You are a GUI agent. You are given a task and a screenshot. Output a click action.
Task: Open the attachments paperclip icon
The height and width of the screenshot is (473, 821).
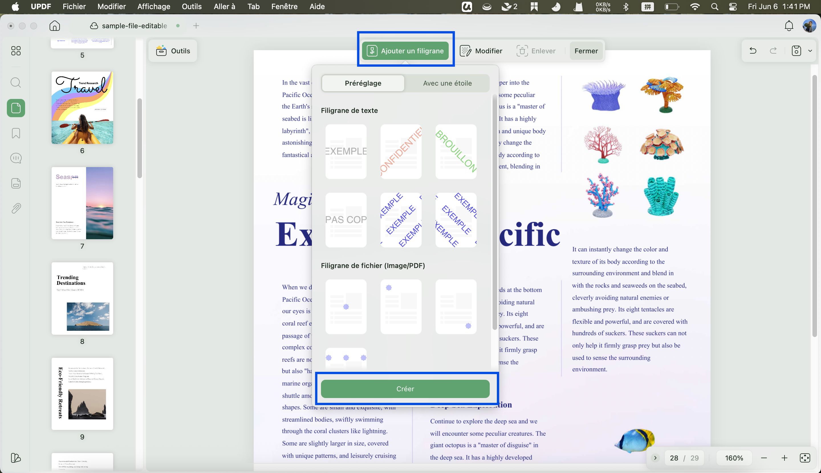[x=16, y=209]
